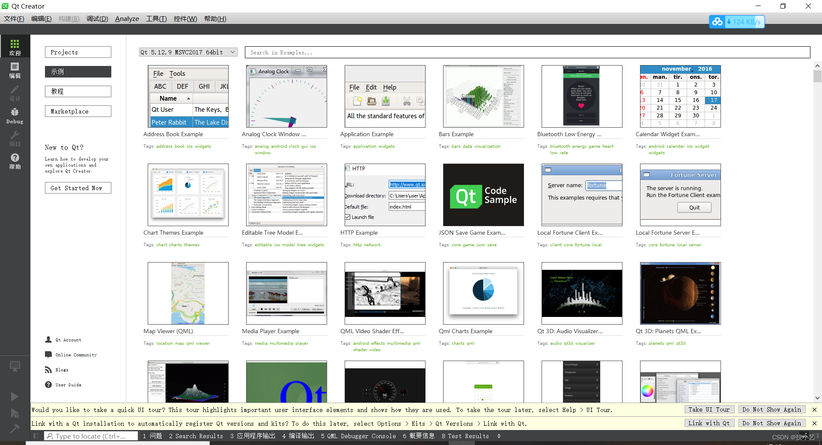
Task: Open the 3 应用程序输出 pane
Action: click(253, 436)
